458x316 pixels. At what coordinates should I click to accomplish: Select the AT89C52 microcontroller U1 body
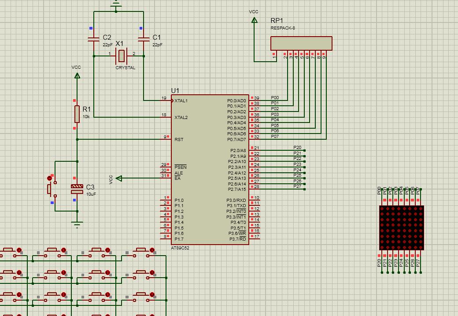(210, 170)
